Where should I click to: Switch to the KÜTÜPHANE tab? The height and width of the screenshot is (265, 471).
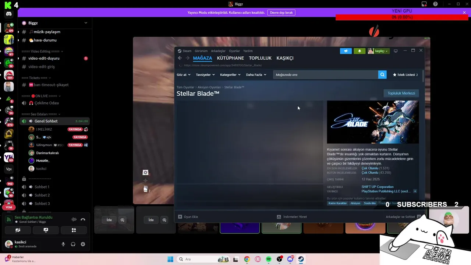[x=230, y=58]
